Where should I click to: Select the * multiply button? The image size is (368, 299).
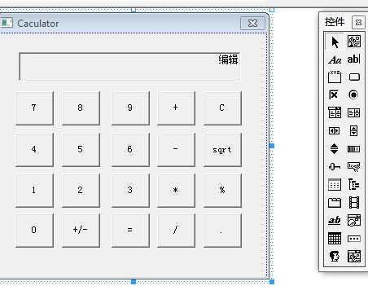176,190
